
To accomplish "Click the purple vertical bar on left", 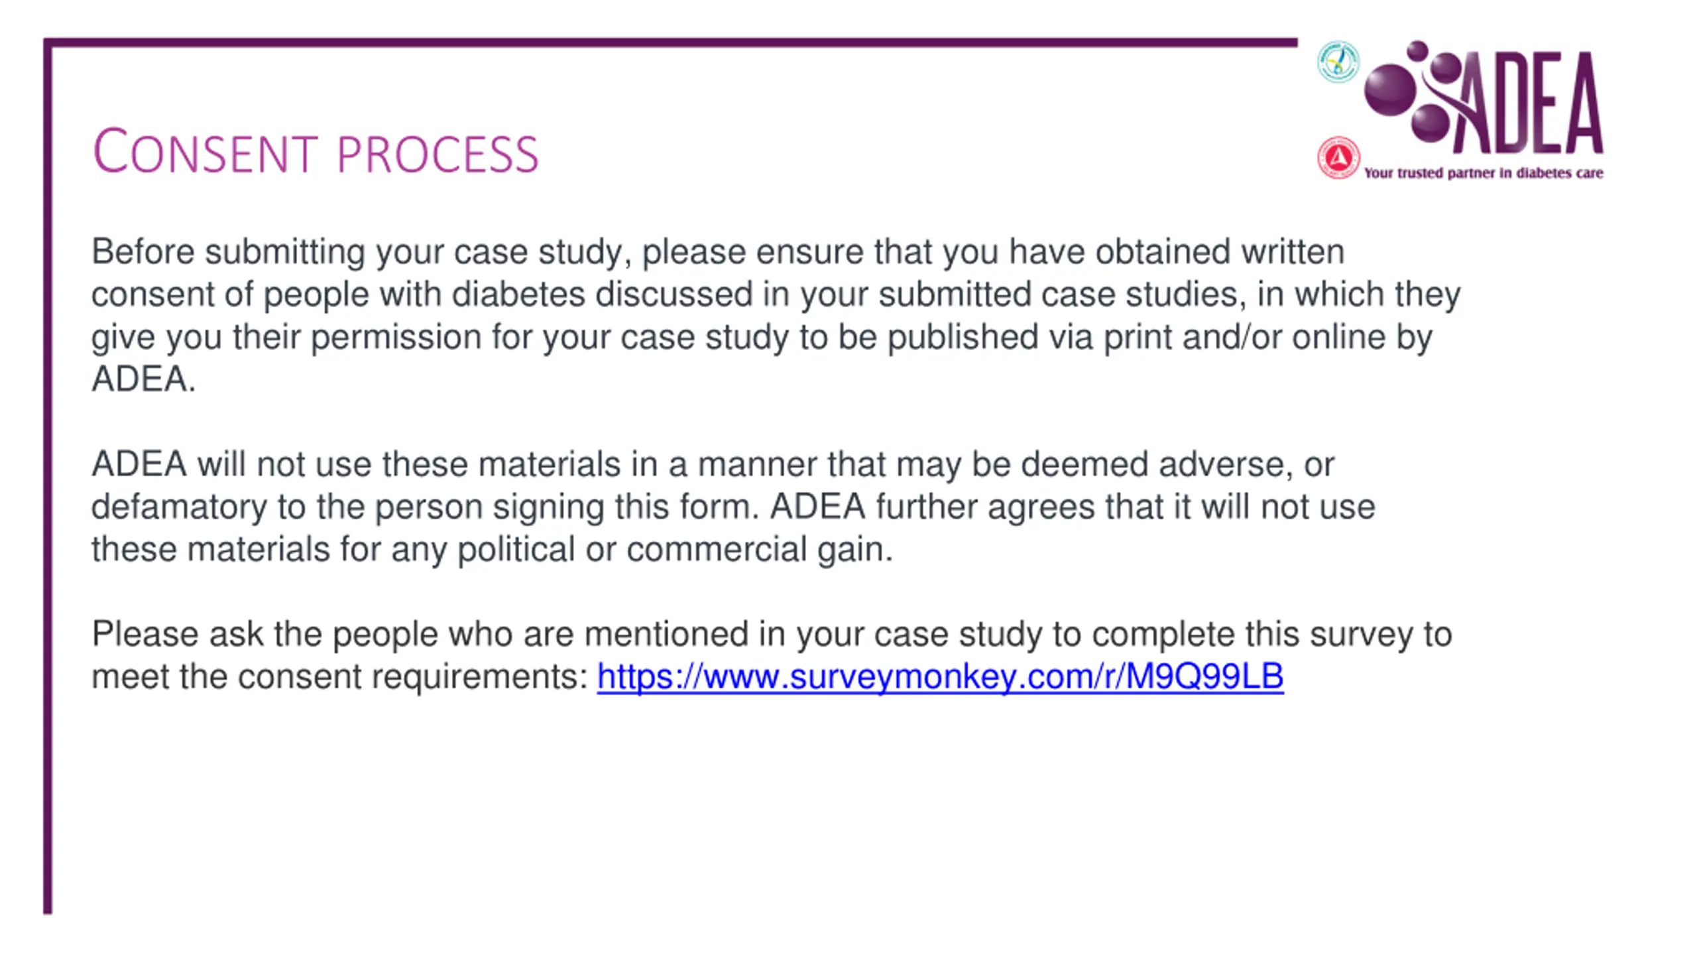I will click(x=48, y=476).
